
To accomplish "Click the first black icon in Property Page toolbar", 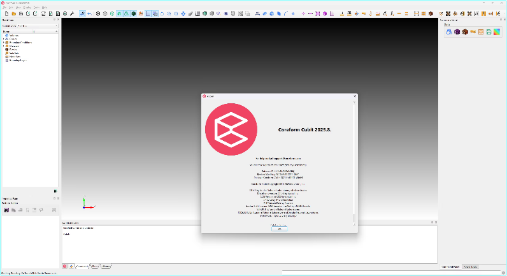I will tap(6, 210).
